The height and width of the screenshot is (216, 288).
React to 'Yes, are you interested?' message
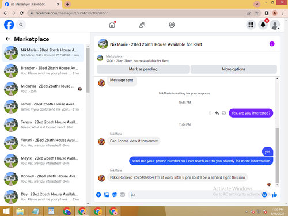[224, 113]
